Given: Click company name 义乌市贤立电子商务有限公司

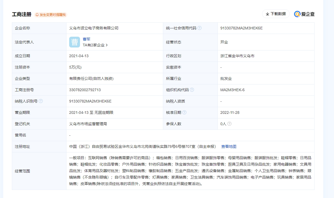Looking at the screenshot, I should tap(94, 28).
